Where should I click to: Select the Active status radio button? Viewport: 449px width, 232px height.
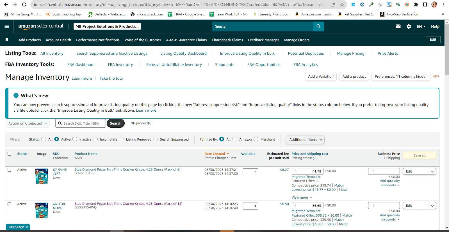57,139
